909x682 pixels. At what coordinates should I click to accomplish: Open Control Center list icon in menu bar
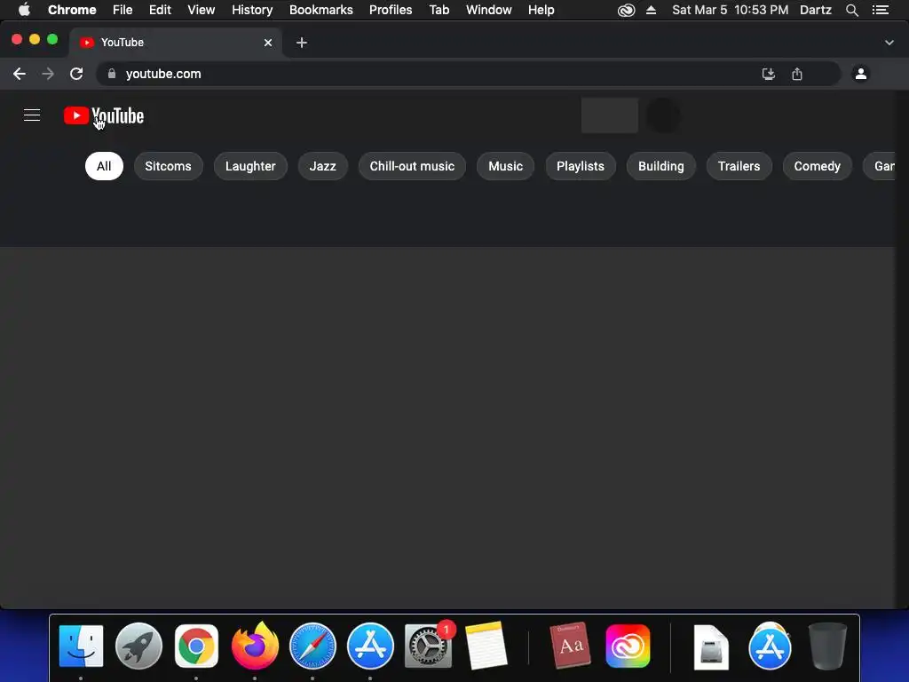[881, 10]
